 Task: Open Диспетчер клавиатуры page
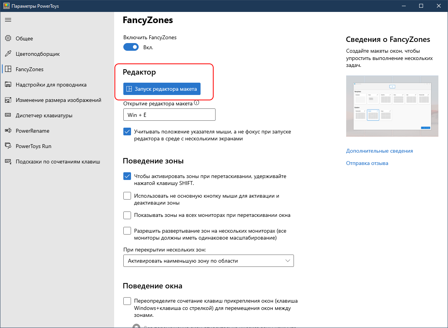pyautogui.click(x=57, y=115)
